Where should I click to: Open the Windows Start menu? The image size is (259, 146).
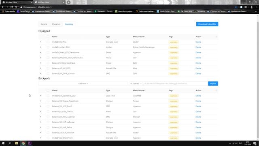(3, 143)
